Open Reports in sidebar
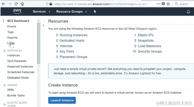The image size is (194, 107). pos(12,38)
